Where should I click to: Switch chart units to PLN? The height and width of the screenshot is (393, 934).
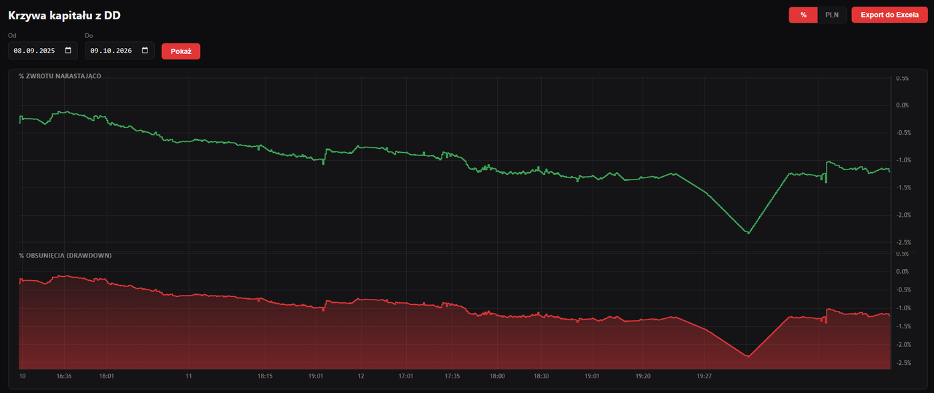(832, 15)
